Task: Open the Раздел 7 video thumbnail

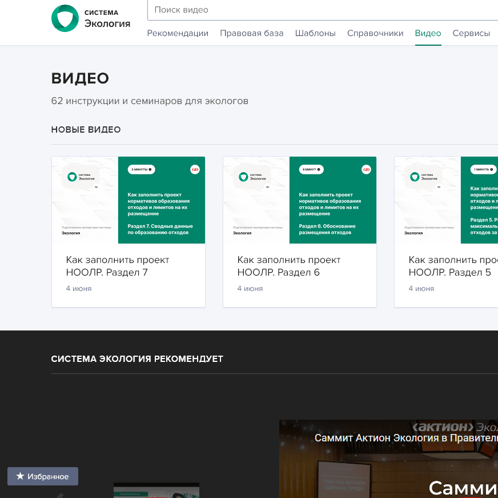Action: pyautogui.click(x=128, y=200)
